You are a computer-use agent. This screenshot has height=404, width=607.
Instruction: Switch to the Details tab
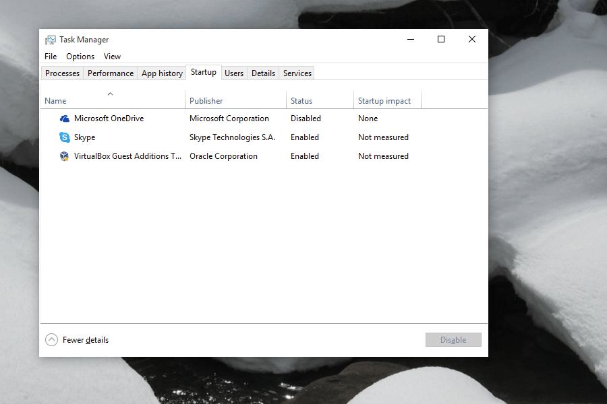pos(263,73)
